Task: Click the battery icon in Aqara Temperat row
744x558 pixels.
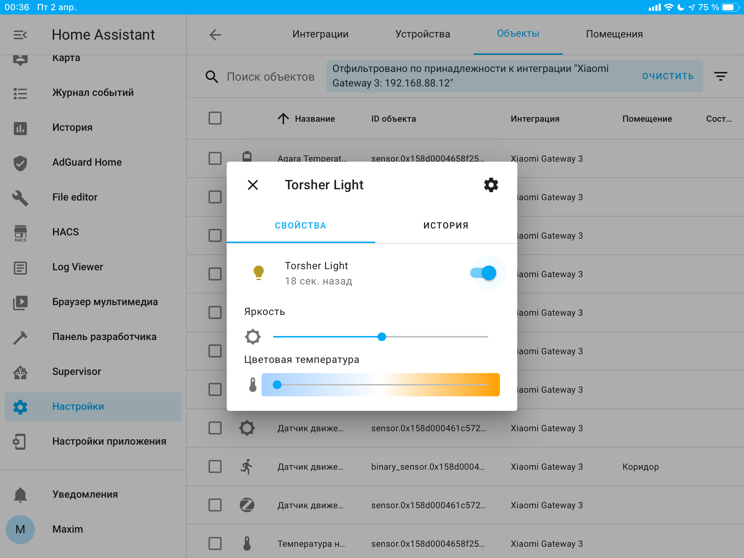Action: (x=247, y=157)
